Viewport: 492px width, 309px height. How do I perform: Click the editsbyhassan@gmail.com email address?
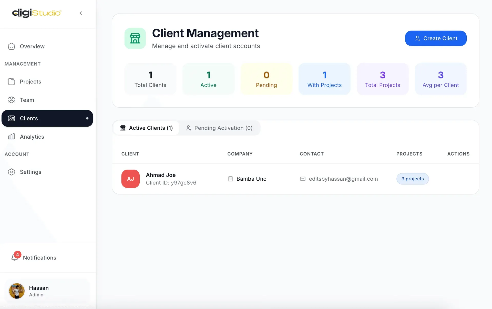[343, 179]
